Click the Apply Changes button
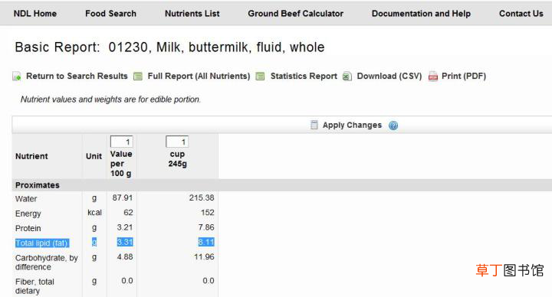 [352, 125]
